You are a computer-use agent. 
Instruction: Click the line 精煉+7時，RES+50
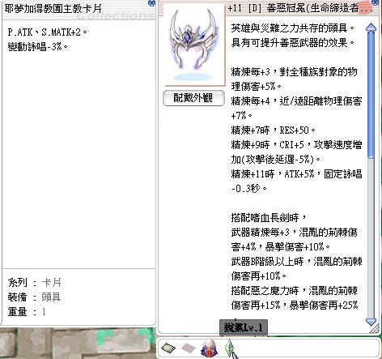click(x=274, y=130)
